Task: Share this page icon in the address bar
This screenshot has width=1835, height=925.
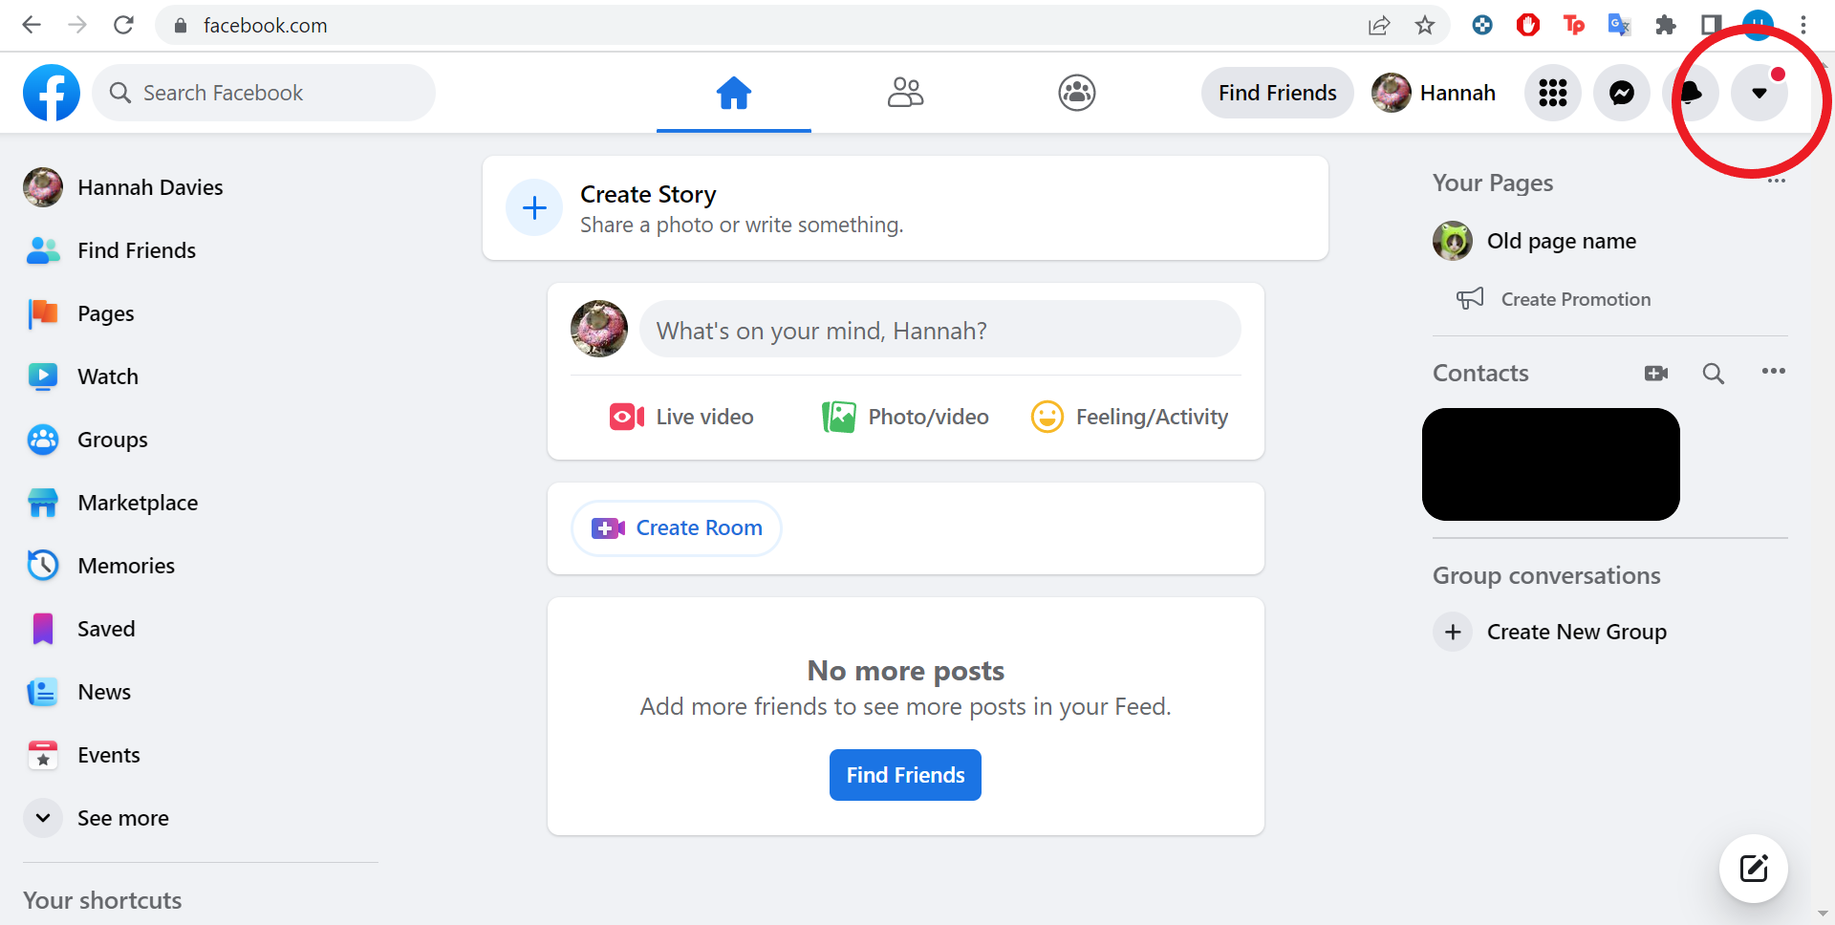Action: coord(1378,25)
